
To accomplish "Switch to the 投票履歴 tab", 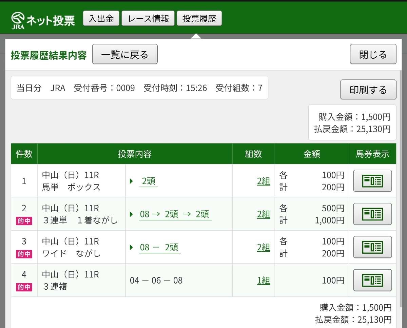I will (x=199, y=19).
